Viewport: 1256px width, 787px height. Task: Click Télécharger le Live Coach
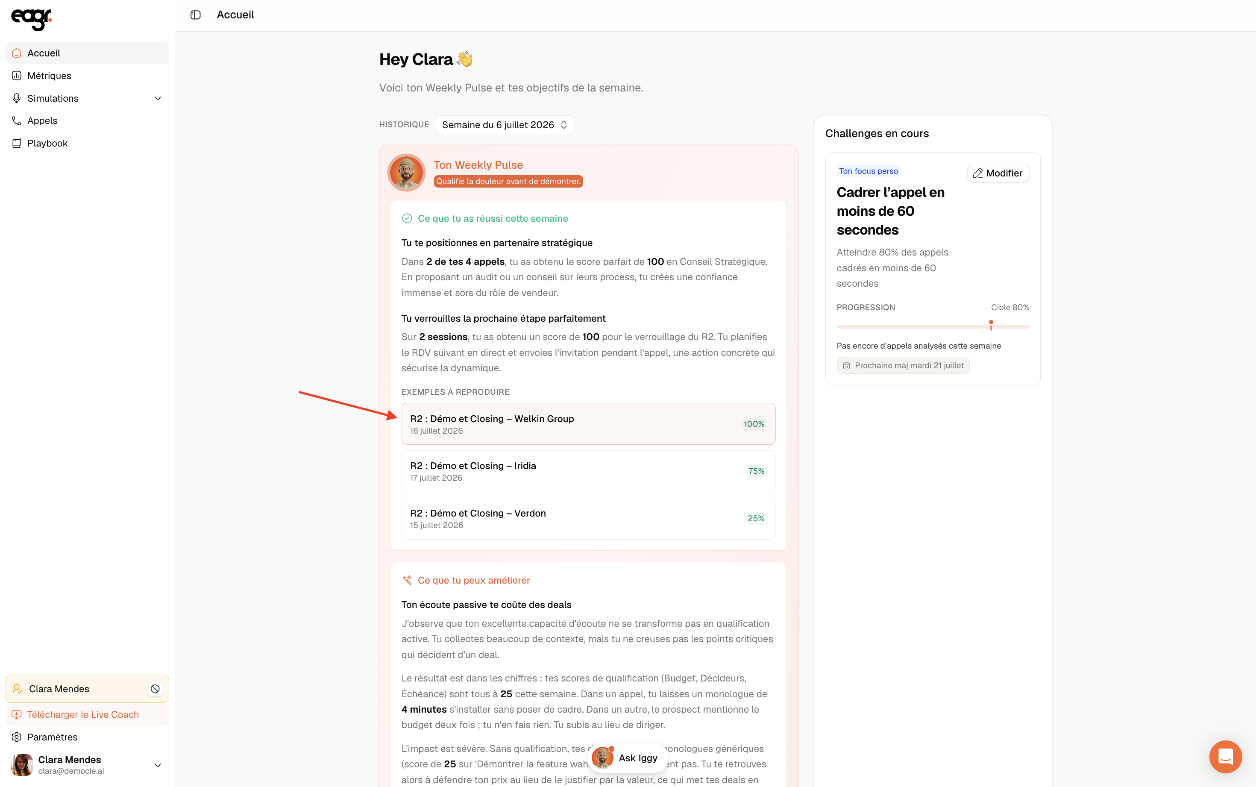pos(87,715)
